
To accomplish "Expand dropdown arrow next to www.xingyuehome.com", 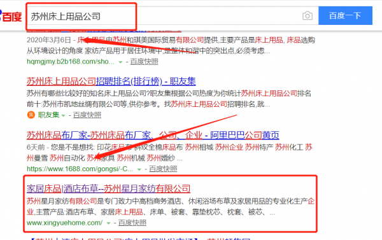I will click(108, 223).
